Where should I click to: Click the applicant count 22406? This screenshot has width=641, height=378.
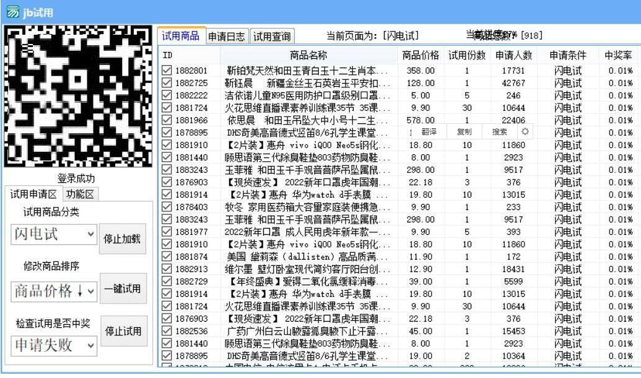(513, 120)
